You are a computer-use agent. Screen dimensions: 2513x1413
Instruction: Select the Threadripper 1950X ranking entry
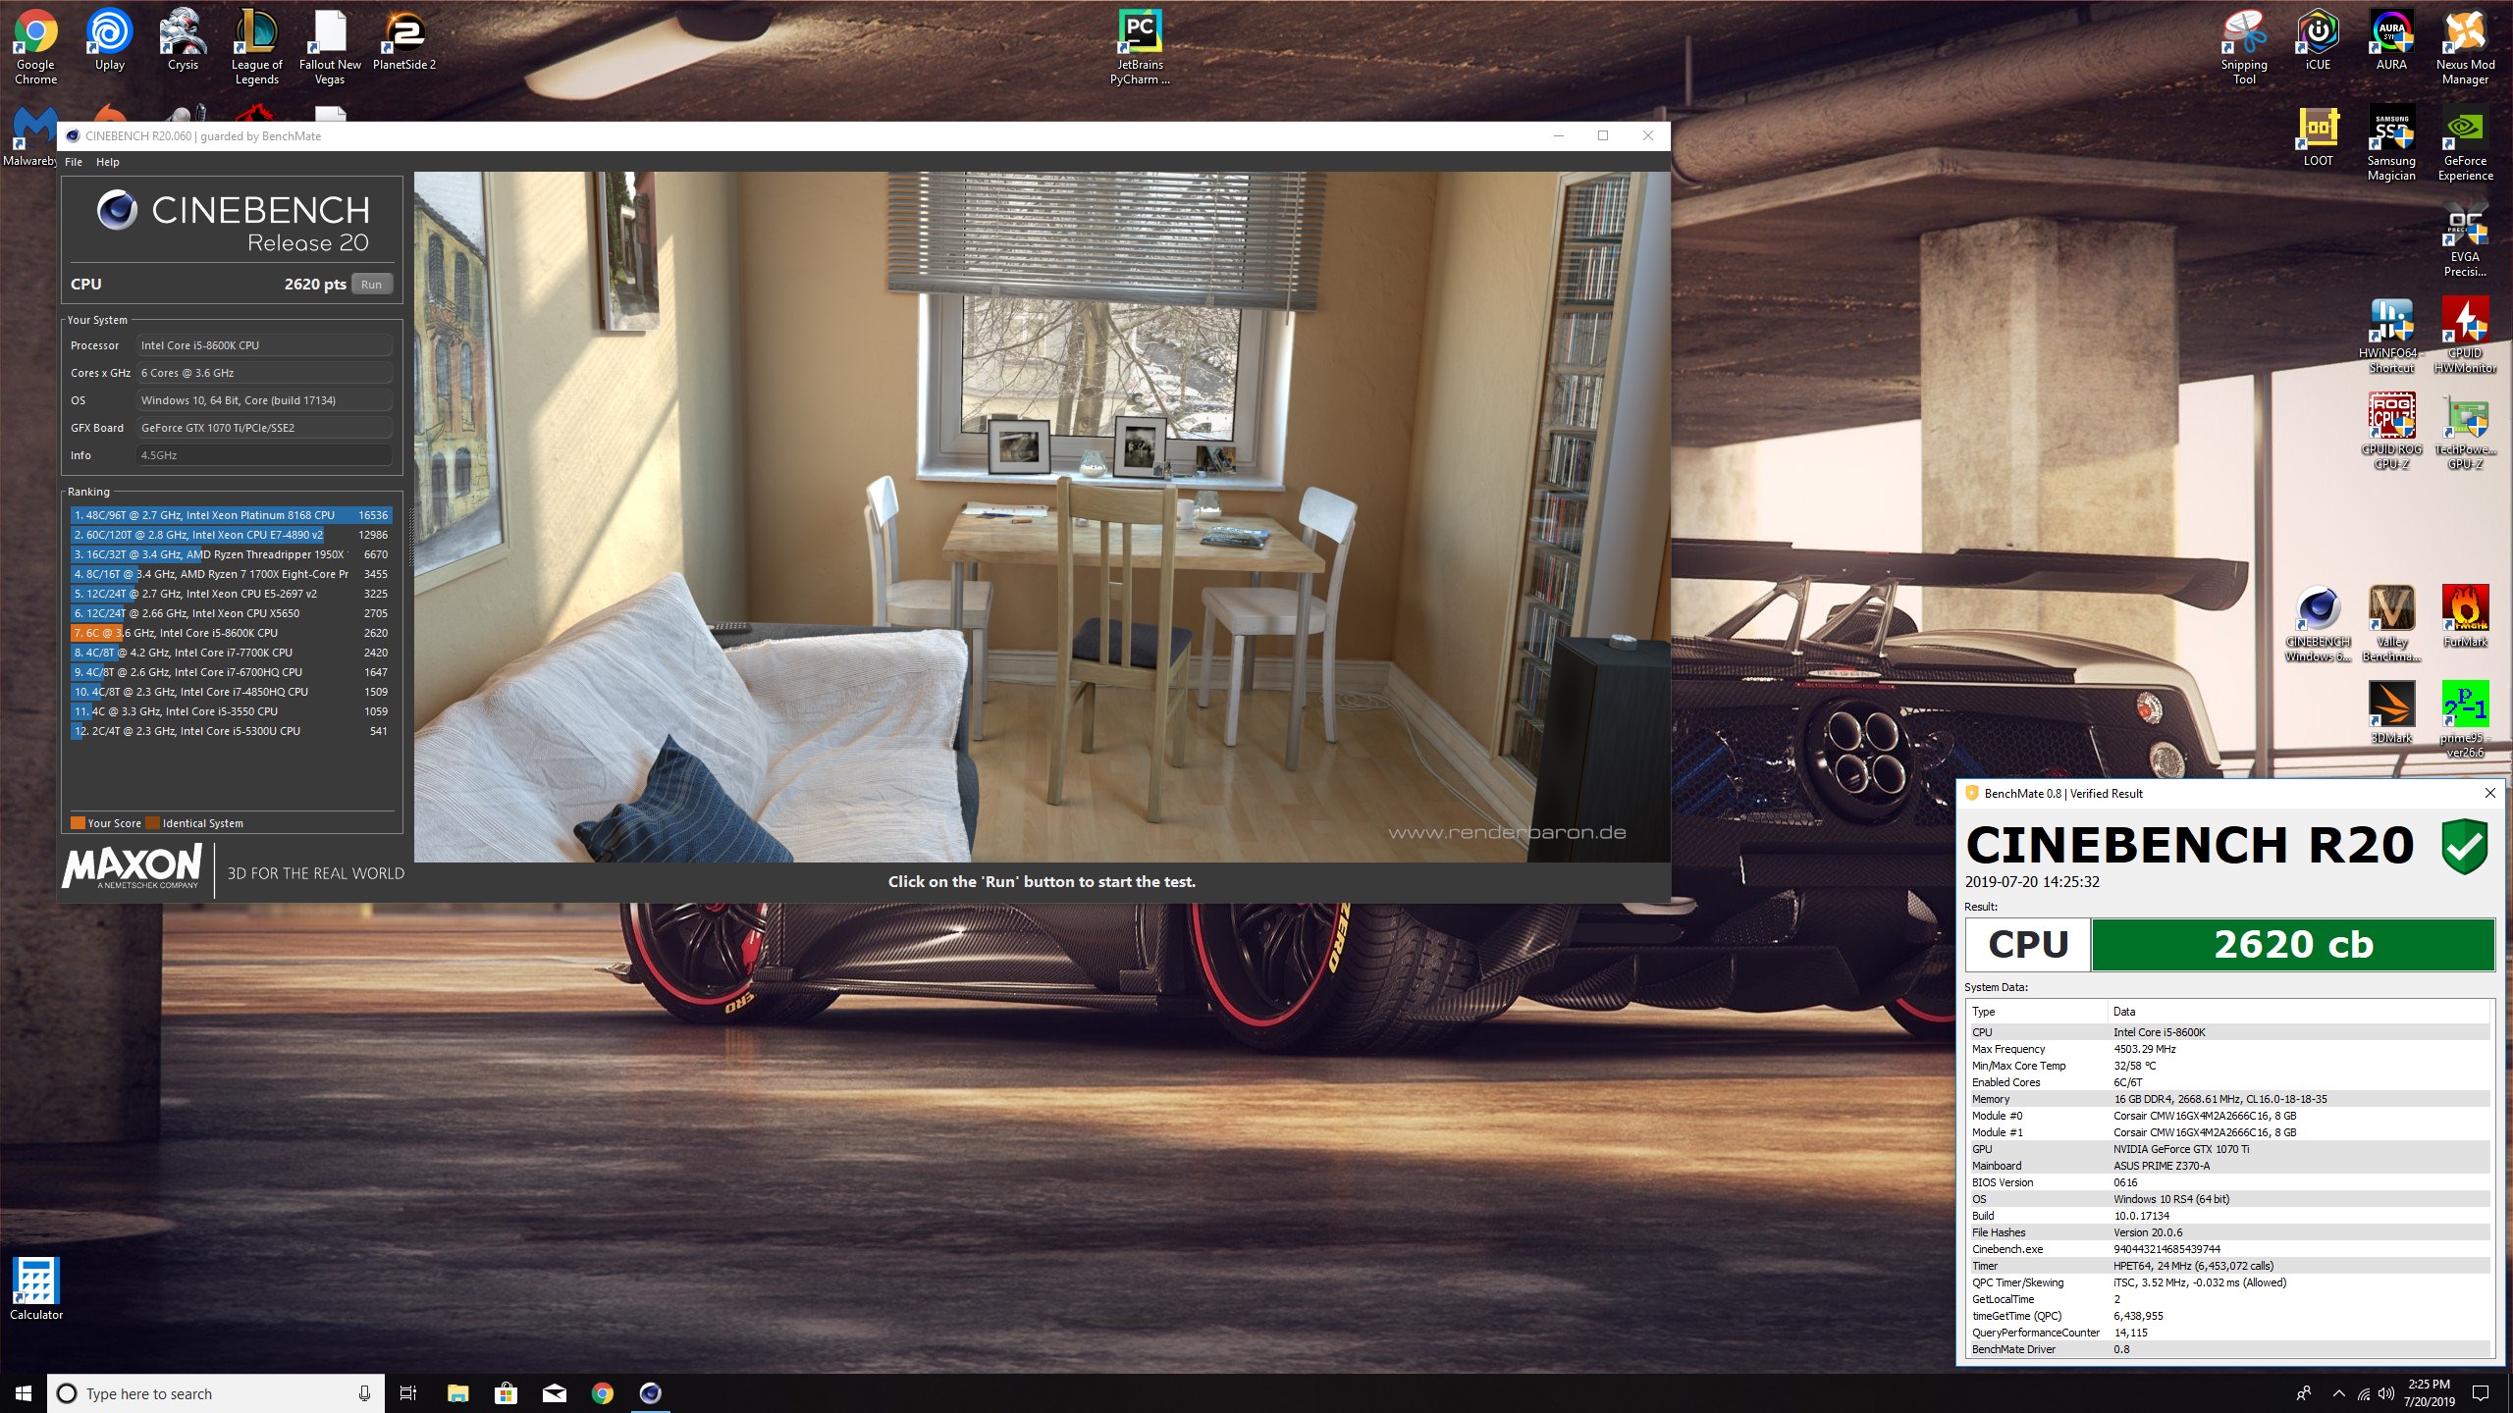pos(231,554)
